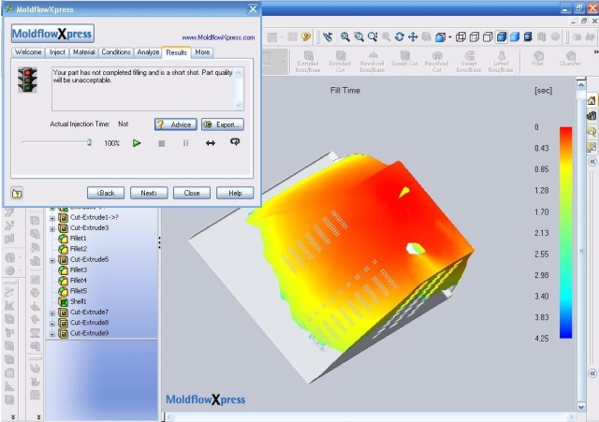This screenshot has width=599, height=422.
Task: Stop the fill animation
Action: click(x=162, y=143)
